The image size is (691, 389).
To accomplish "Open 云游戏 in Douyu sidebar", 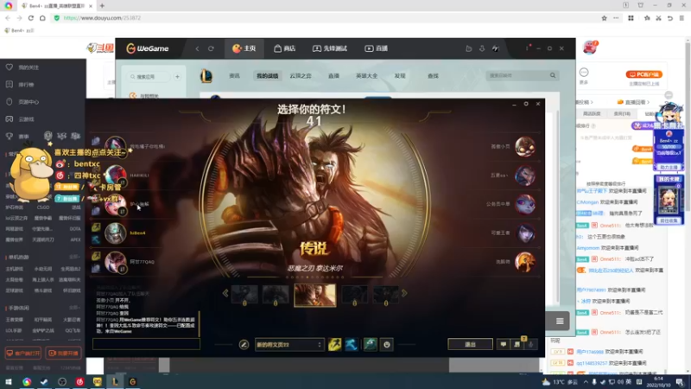I will pos(26,119).
